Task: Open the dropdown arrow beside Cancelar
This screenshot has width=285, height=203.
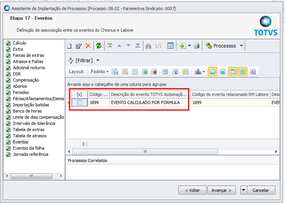Action: 244,190
